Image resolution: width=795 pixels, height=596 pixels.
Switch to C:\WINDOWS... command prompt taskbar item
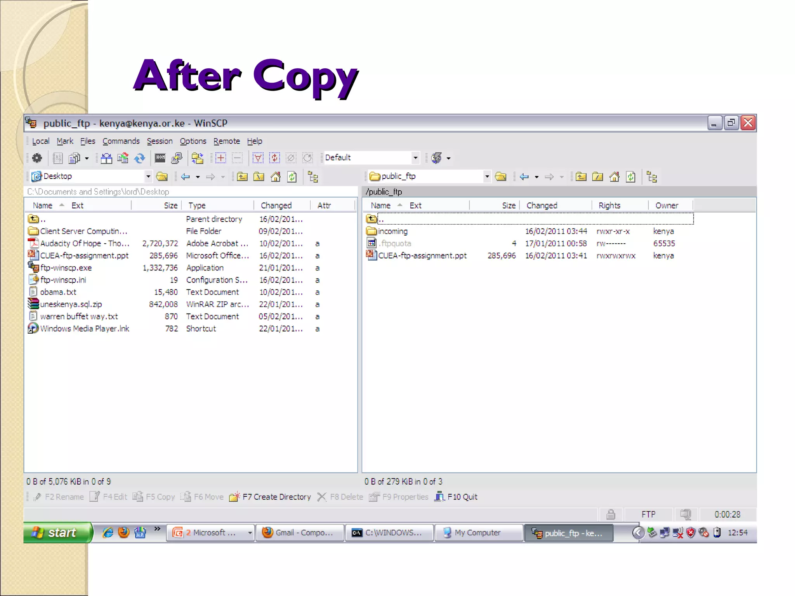[x=389, y=533]
